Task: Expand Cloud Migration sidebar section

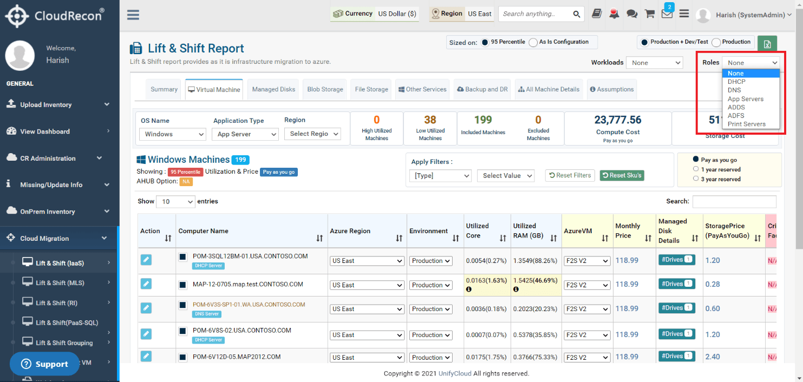Action: tap(58, 238)
